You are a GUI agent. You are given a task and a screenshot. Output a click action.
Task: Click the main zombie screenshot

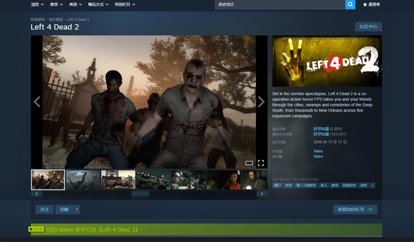(x=149, y=102)
